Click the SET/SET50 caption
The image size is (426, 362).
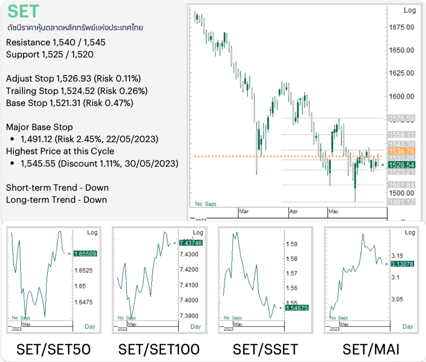[53, 349]
